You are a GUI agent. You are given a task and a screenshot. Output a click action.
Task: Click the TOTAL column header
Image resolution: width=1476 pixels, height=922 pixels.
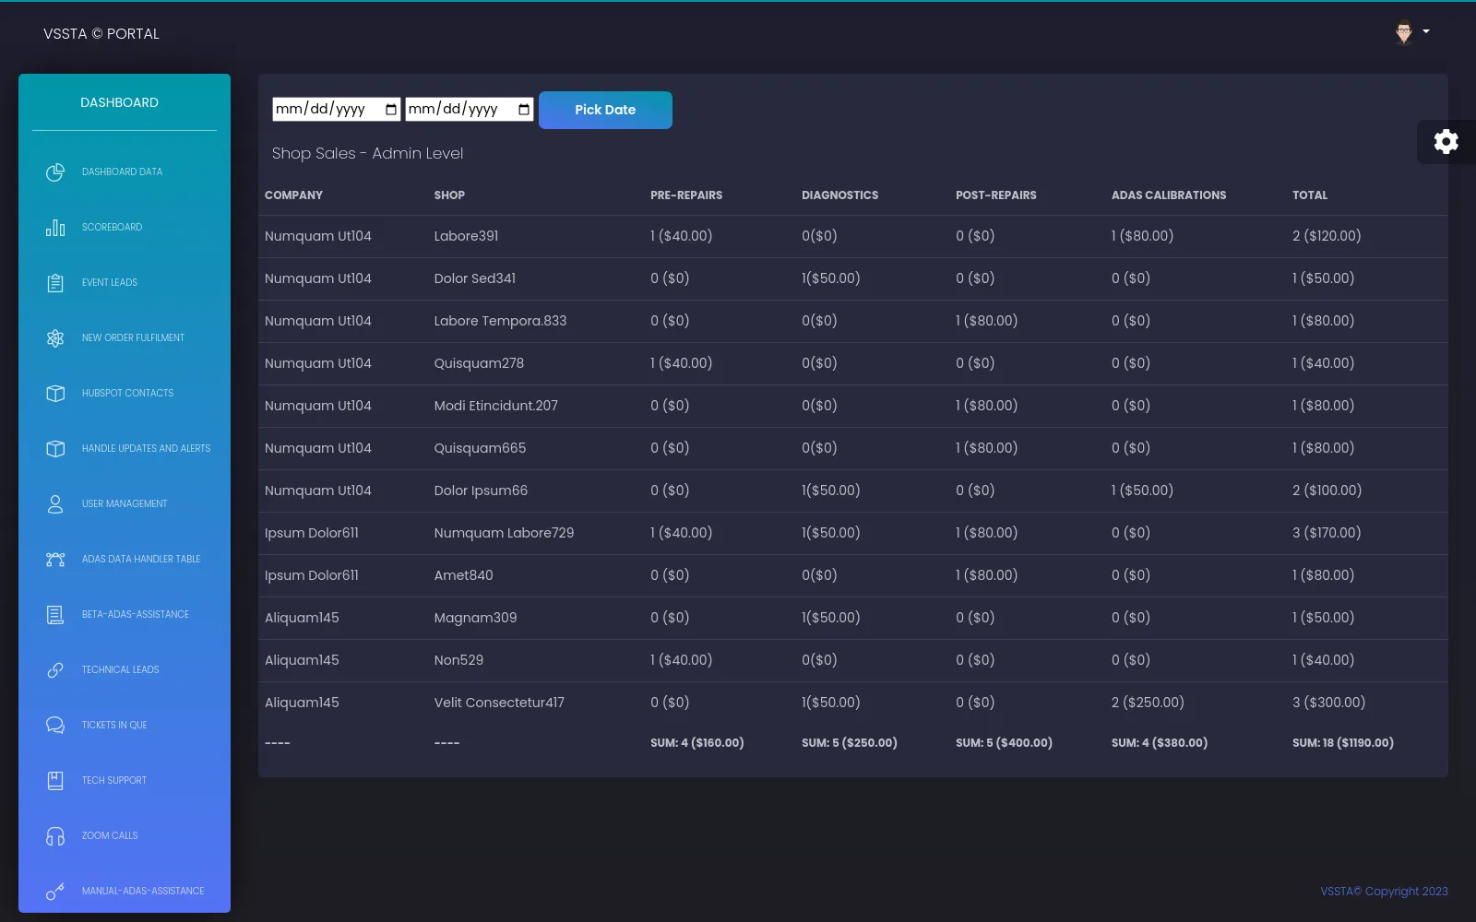click(1310, 195)
